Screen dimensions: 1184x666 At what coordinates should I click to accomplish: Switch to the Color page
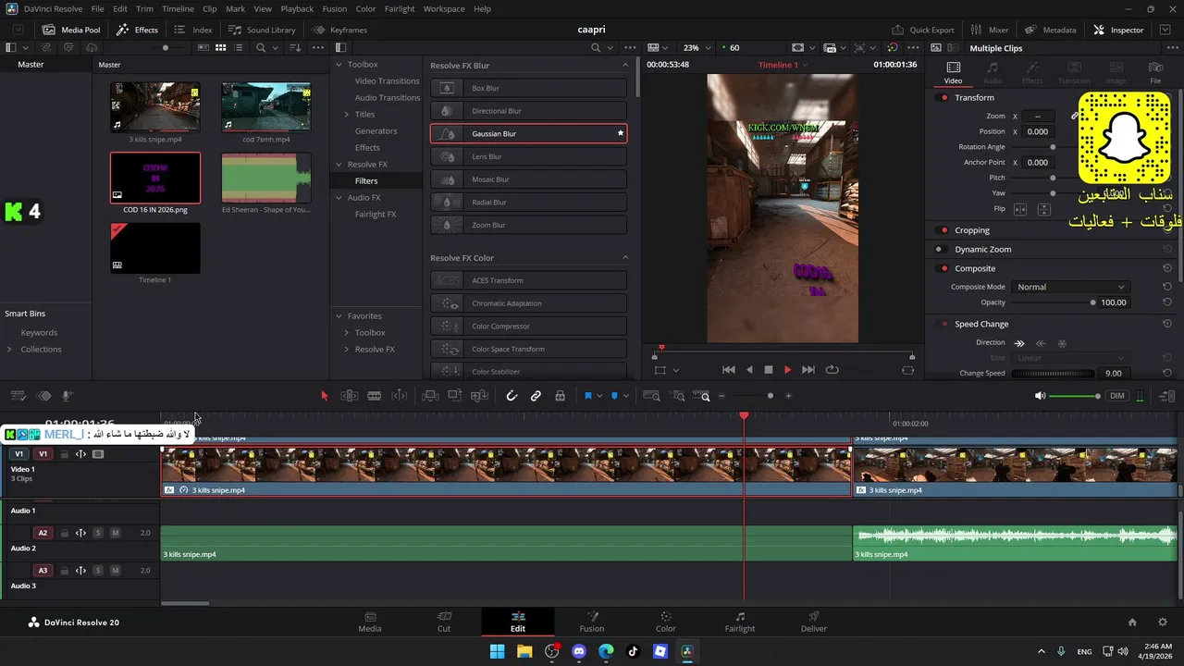[x=666, y=622]
